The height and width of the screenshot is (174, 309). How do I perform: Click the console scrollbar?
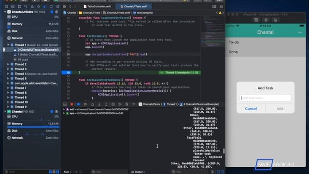coord(224,151)
